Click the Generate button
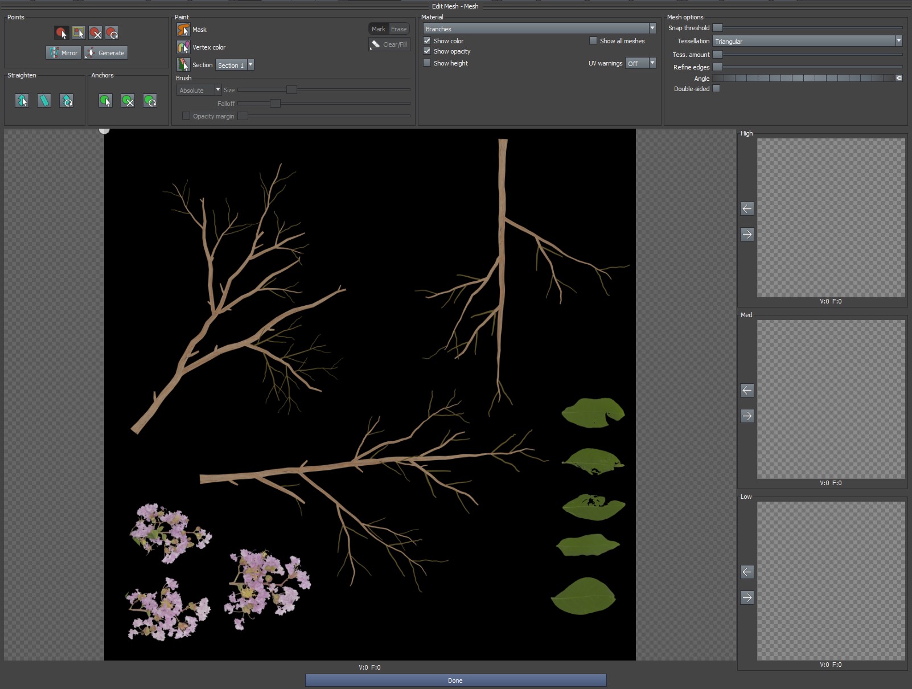This screenshot has width=912, height=689. click(106, 52)
